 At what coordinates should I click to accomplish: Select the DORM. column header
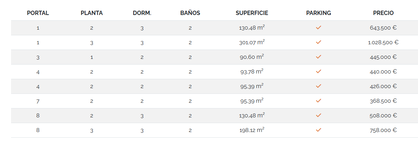142,13
